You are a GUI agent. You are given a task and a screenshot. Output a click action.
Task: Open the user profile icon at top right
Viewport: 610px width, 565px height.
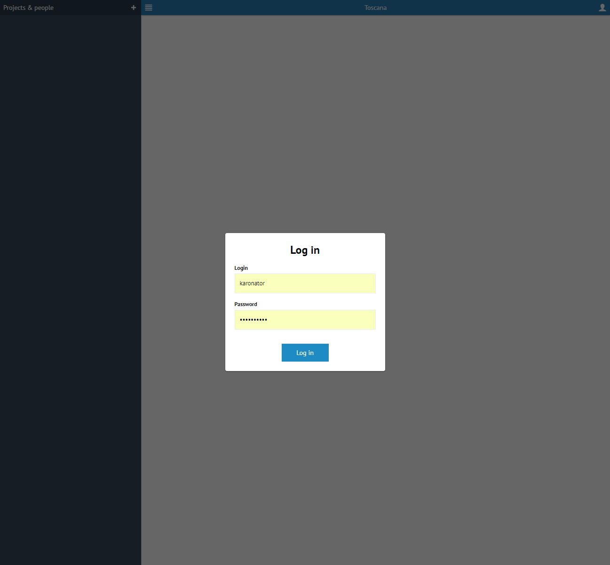tap(602, 8)
